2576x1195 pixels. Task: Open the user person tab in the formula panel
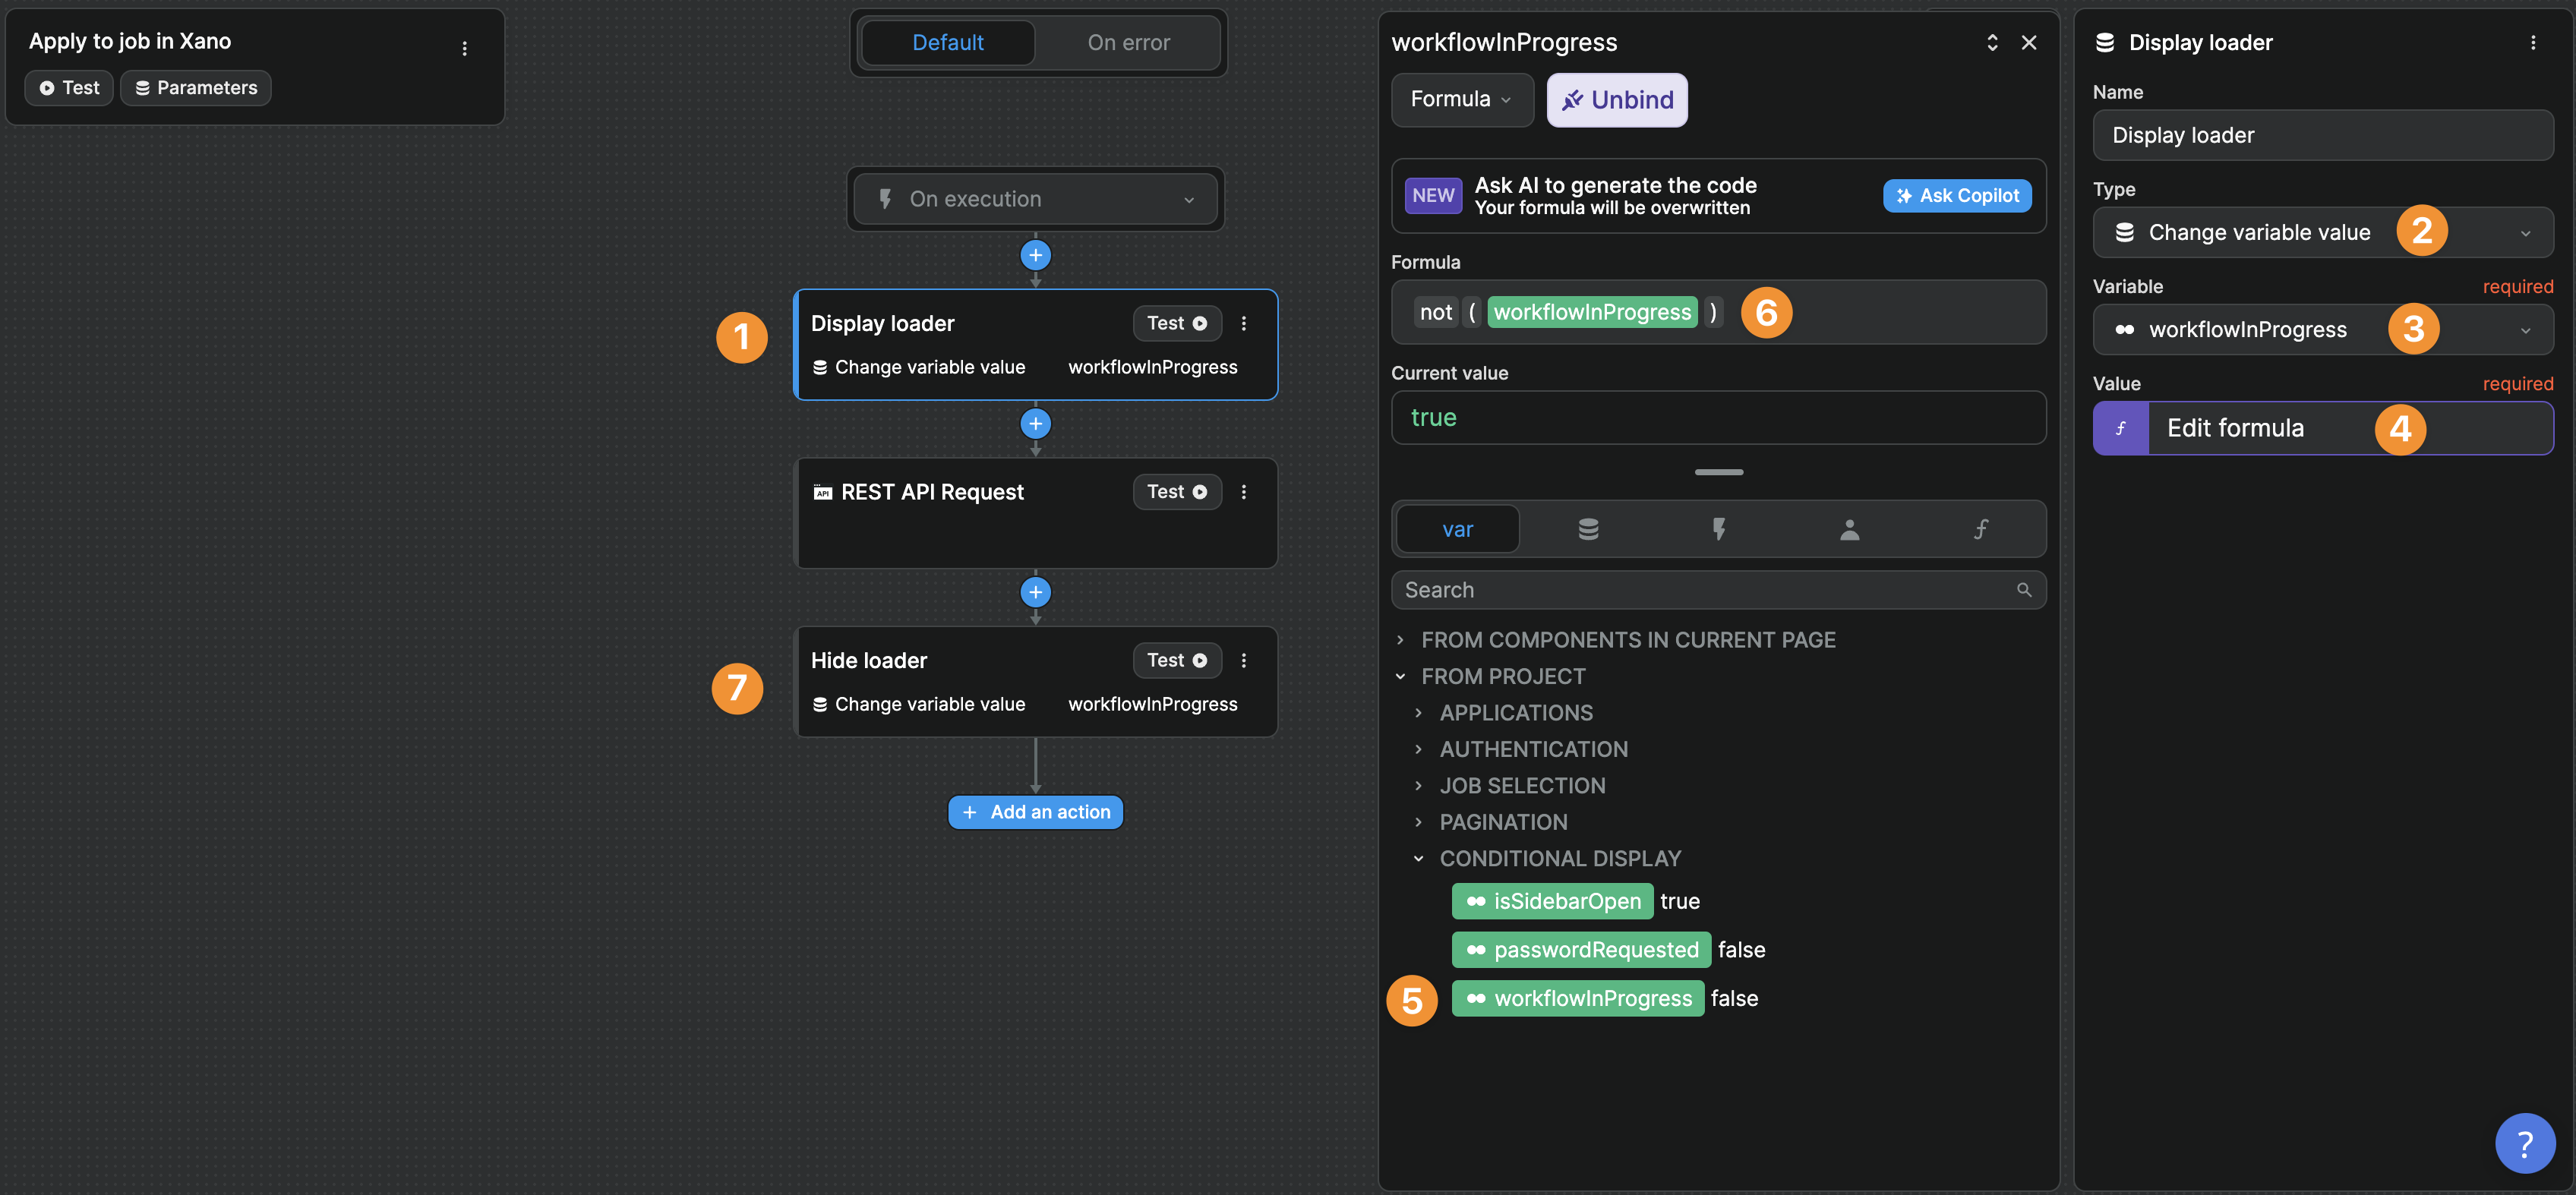[x=1850, y=529]
